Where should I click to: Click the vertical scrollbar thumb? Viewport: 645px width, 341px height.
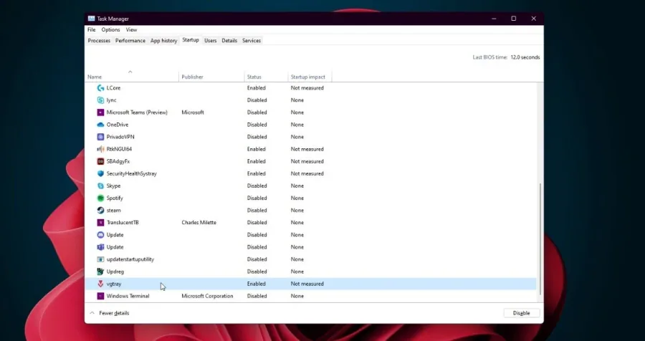(x=540, y=239)
